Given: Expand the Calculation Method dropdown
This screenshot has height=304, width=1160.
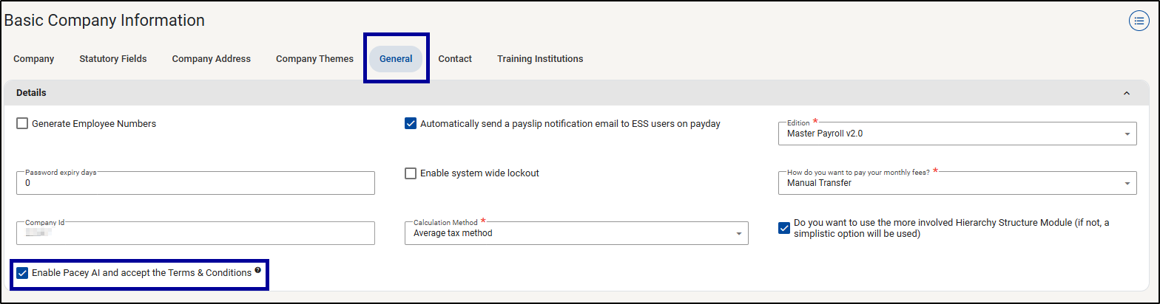Looking at the screenshot, I should (x=576, y=233).
